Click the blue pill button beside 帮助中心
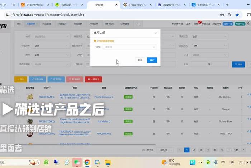The image size is (251, 168). point(228,24)
